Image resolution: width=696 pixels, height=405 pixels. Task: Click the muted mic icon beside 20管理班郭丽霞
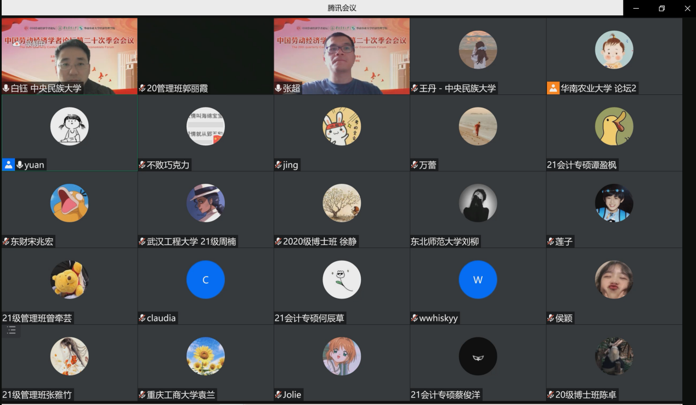(142, 88)
